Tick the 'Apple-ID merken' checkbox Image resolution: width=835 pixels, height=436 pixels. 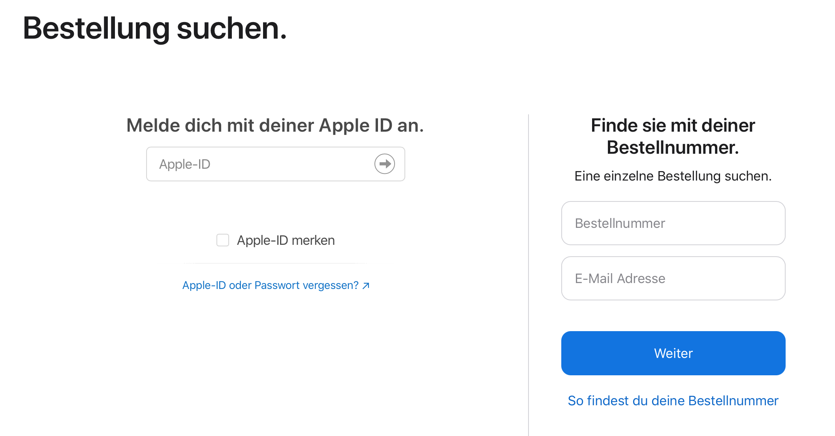(223, 240)
